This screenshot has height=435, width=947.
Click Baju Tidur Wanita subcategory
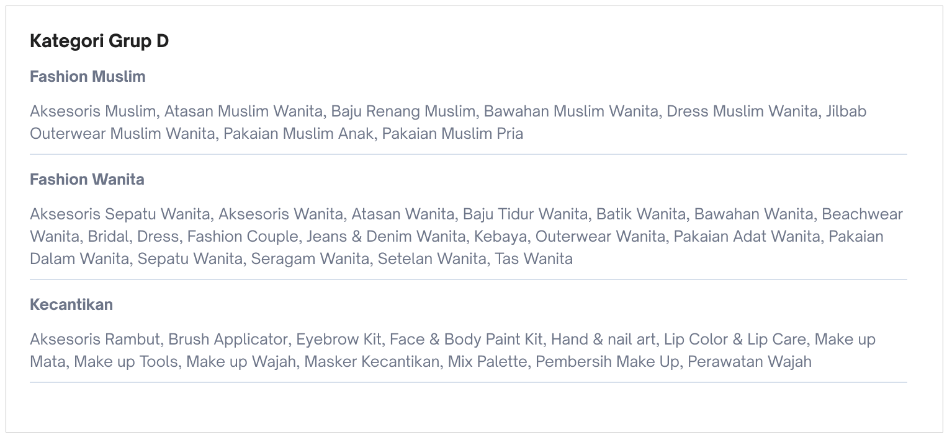pyautogui.click(x=525, y=214)
